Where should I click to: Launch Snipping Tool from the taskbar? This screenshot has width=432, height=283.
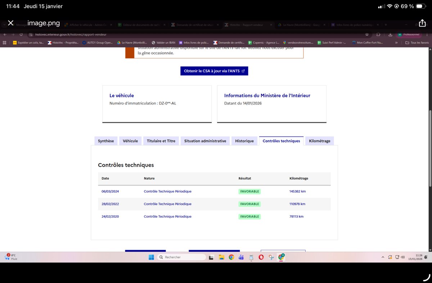tap(271, 257)
